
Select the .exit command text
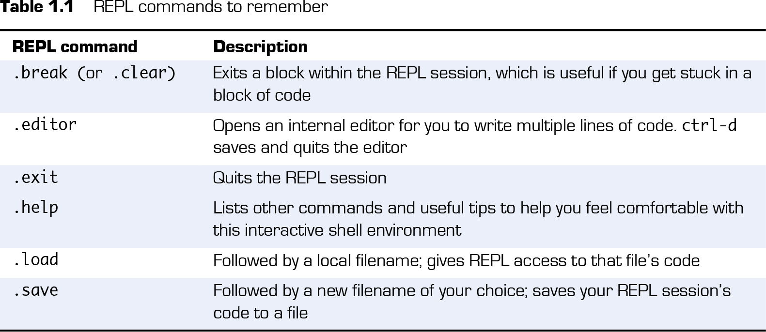[35, 178]
